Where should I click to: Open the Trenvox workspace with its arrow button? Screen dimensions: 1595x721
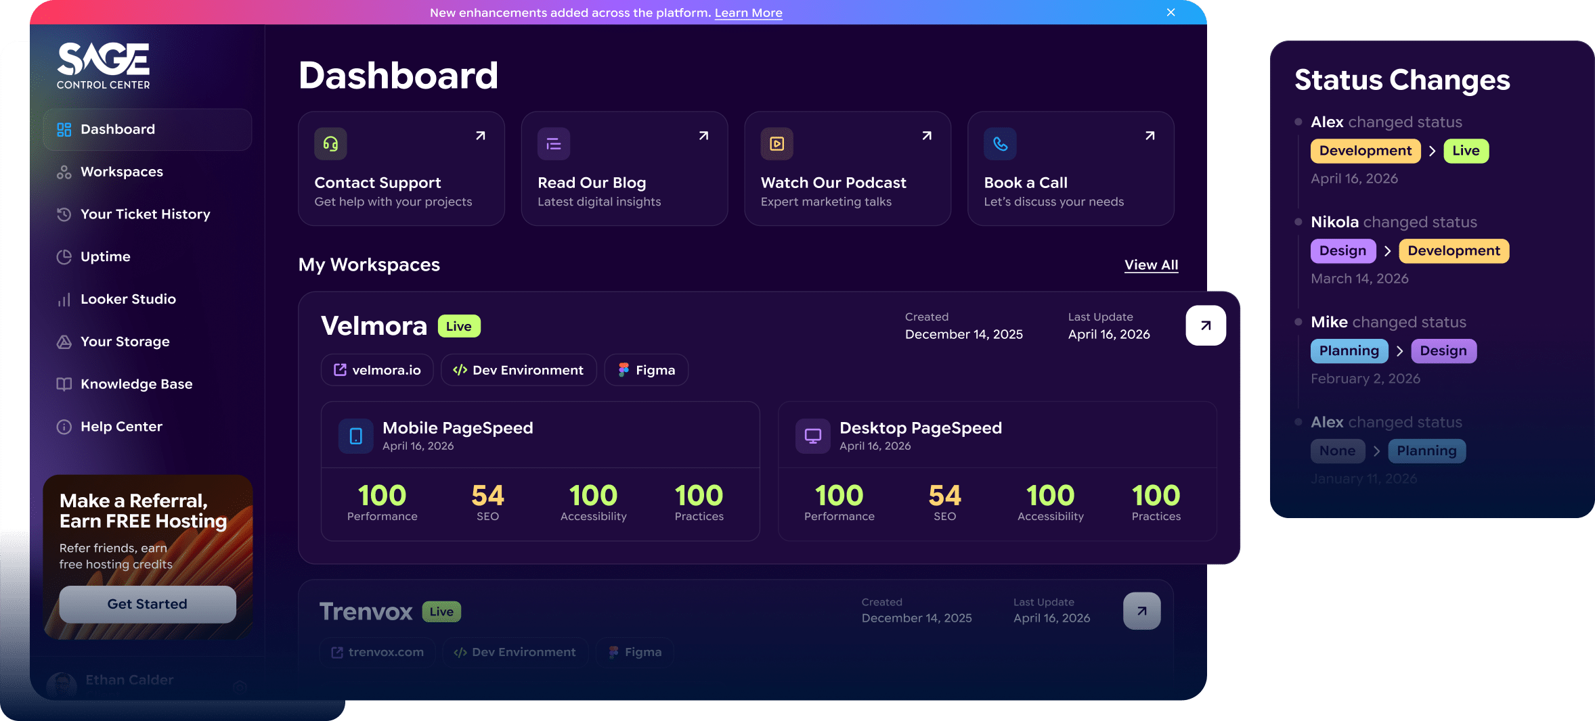[x=1142, y=611]
